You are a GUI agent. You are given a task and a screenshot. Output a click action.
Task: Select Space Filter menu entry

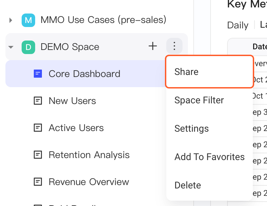pos(210,100)
